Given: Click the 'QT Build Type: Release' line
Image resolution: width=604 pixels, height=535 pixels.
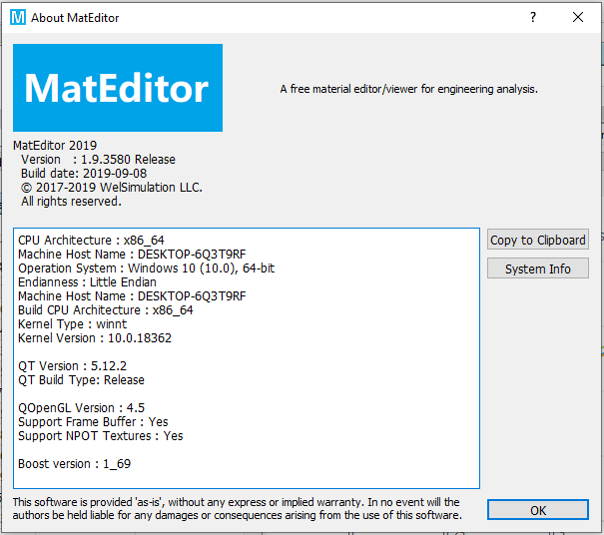Looking at the screenshot, I should point(81,379).
